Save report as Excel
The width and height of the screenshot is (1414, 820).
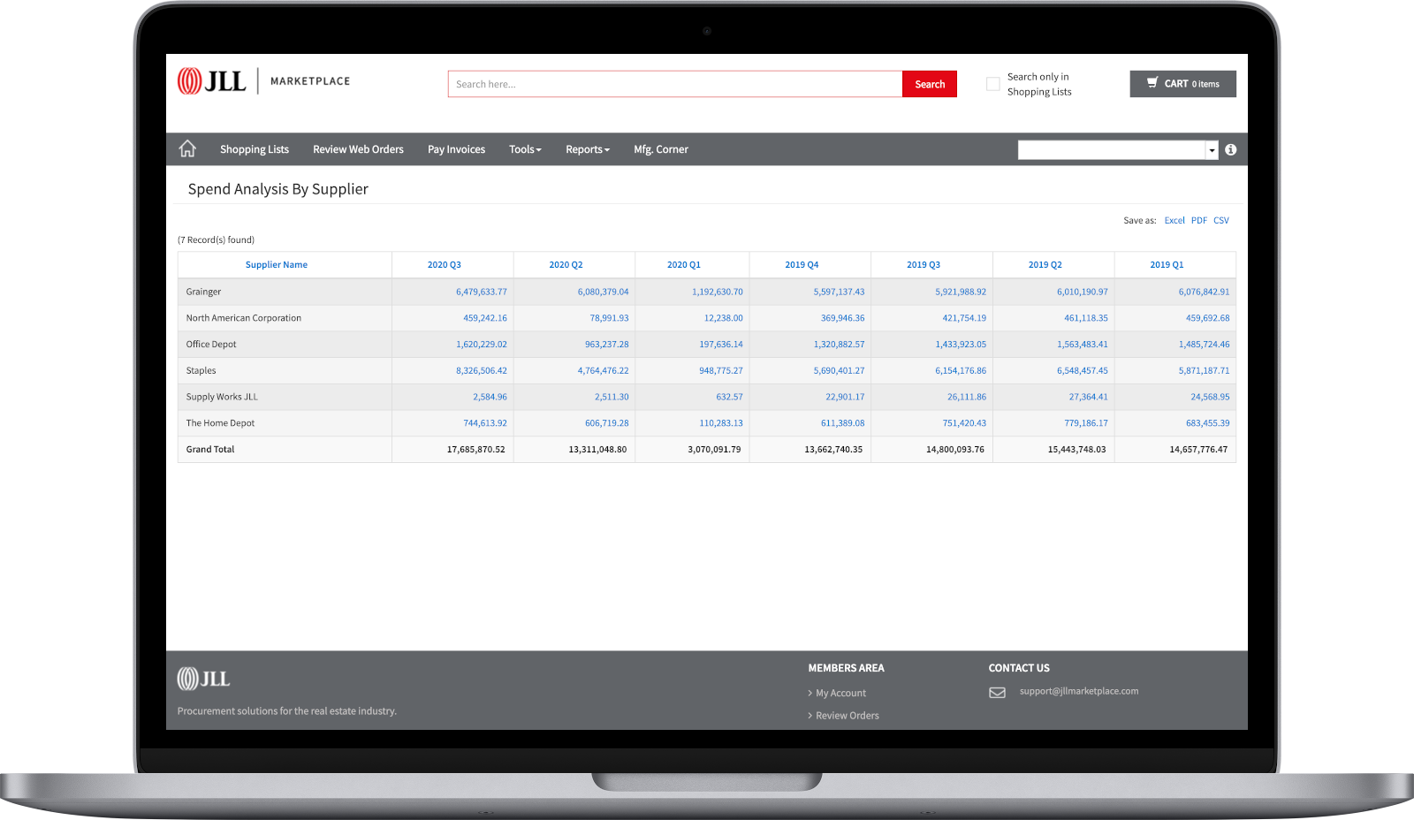click(1175, 221)
